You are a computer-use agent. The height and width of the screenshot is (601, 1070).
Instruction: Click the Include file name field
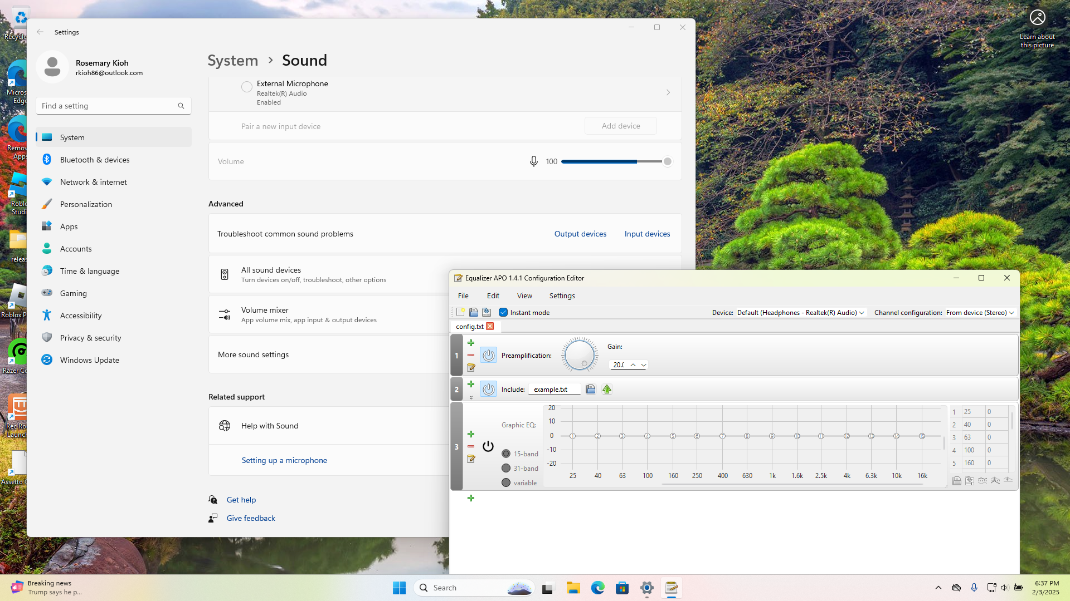click(x=554, y=390)
